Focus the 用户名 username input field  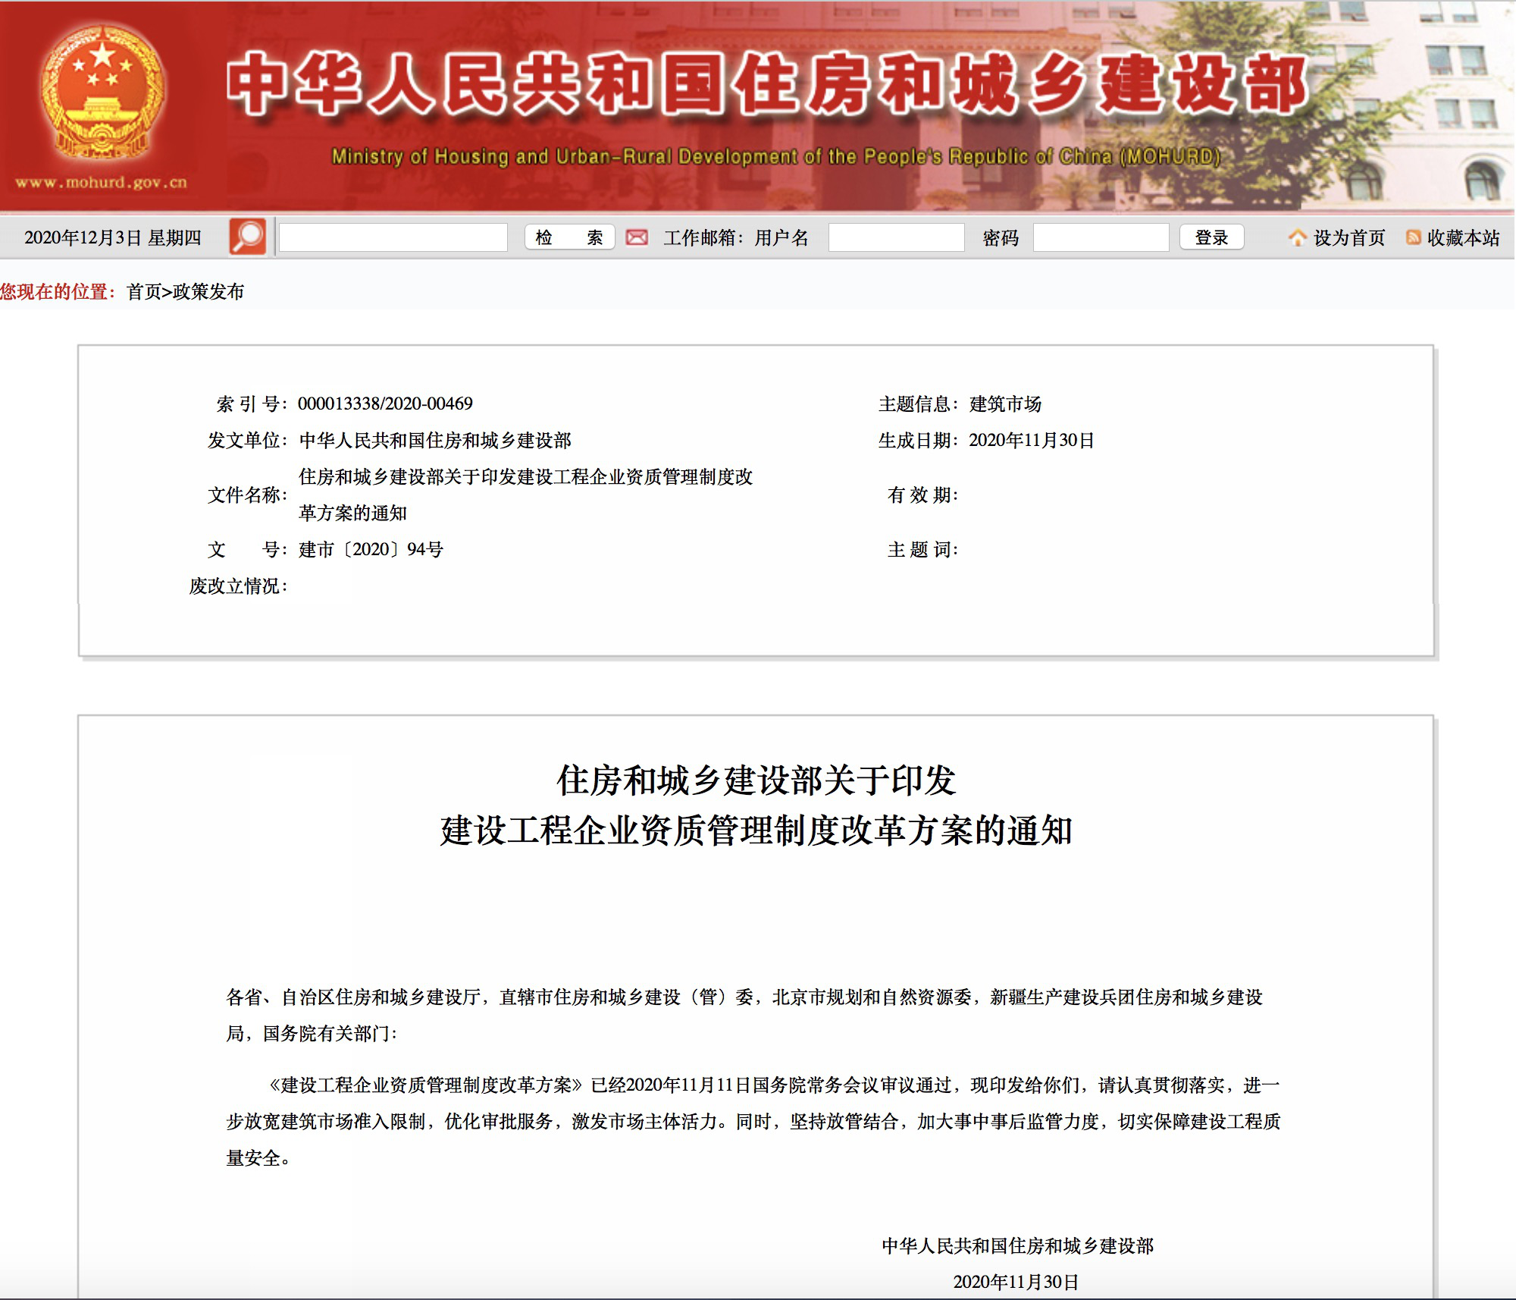pyautogui.click(x=896, y=237)
